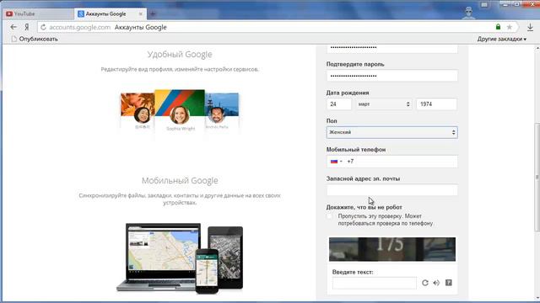Click the laptop and phones devices image
The image size is (540, 303).
(180, 258)
